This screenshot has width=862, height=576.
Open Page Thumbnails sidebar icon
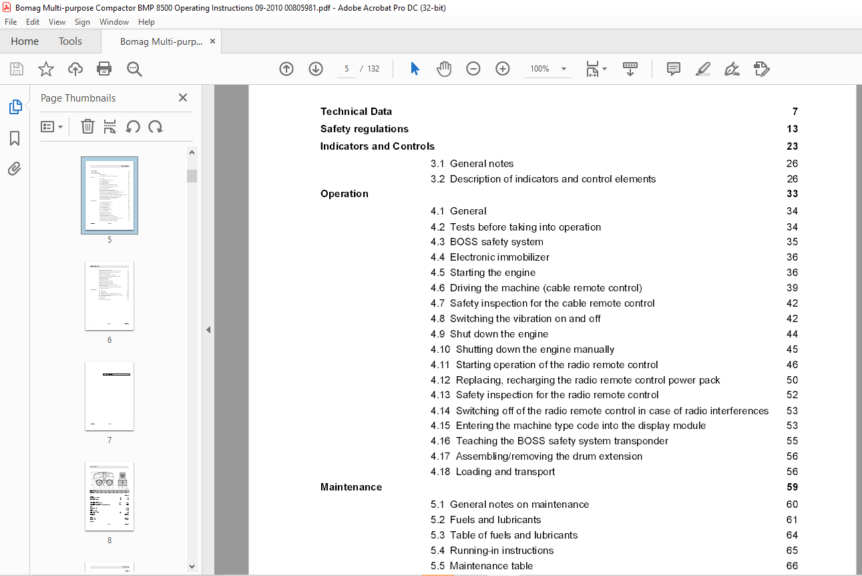pos(15,107)
